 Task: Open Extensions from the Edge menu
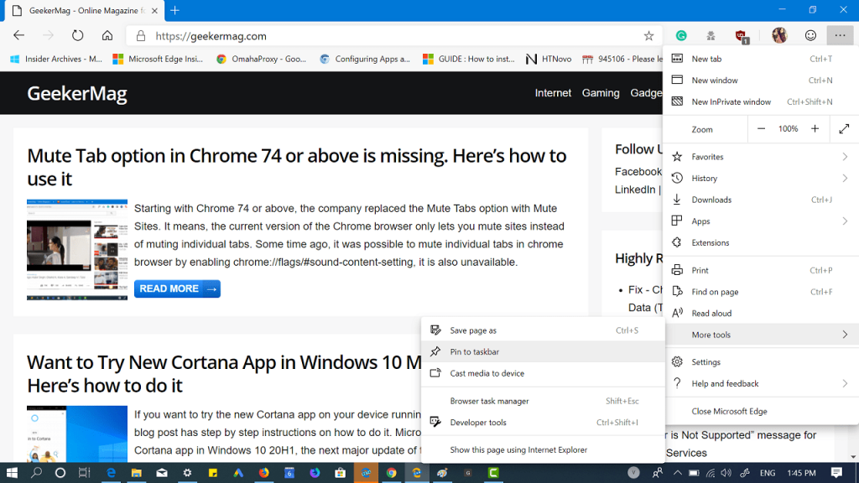[x=761, y=242]
